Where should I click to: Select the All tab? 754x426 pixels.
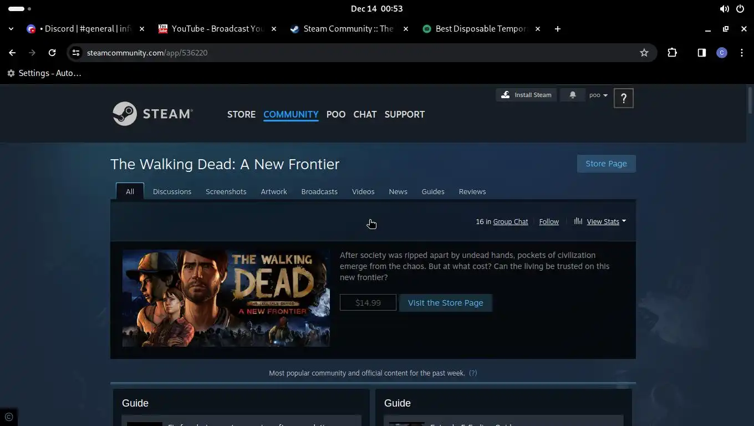coord(130,191)
